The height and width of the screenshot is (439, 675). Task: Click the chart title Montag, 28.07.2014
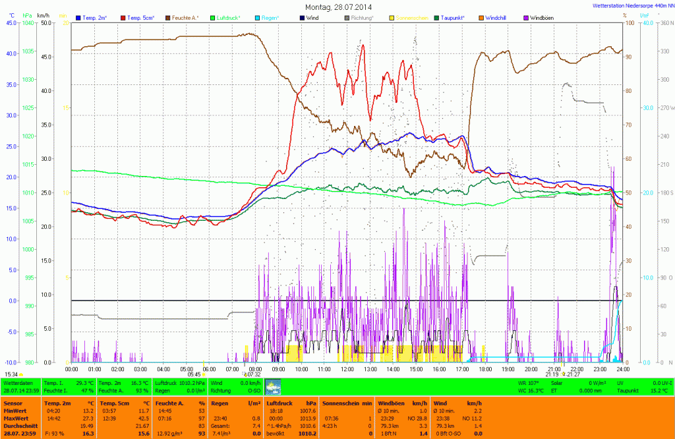pyautogui.click(x=338, y=7)
